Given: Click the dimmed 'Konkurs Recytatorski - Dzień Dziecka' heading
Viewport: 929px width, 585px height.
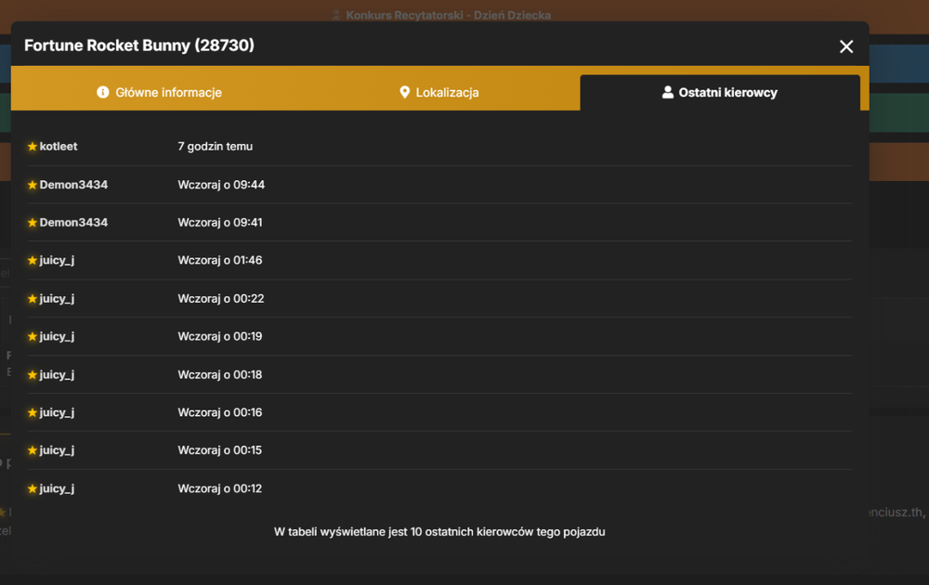Looking at the screenshot, I should (x=448, y=16).
